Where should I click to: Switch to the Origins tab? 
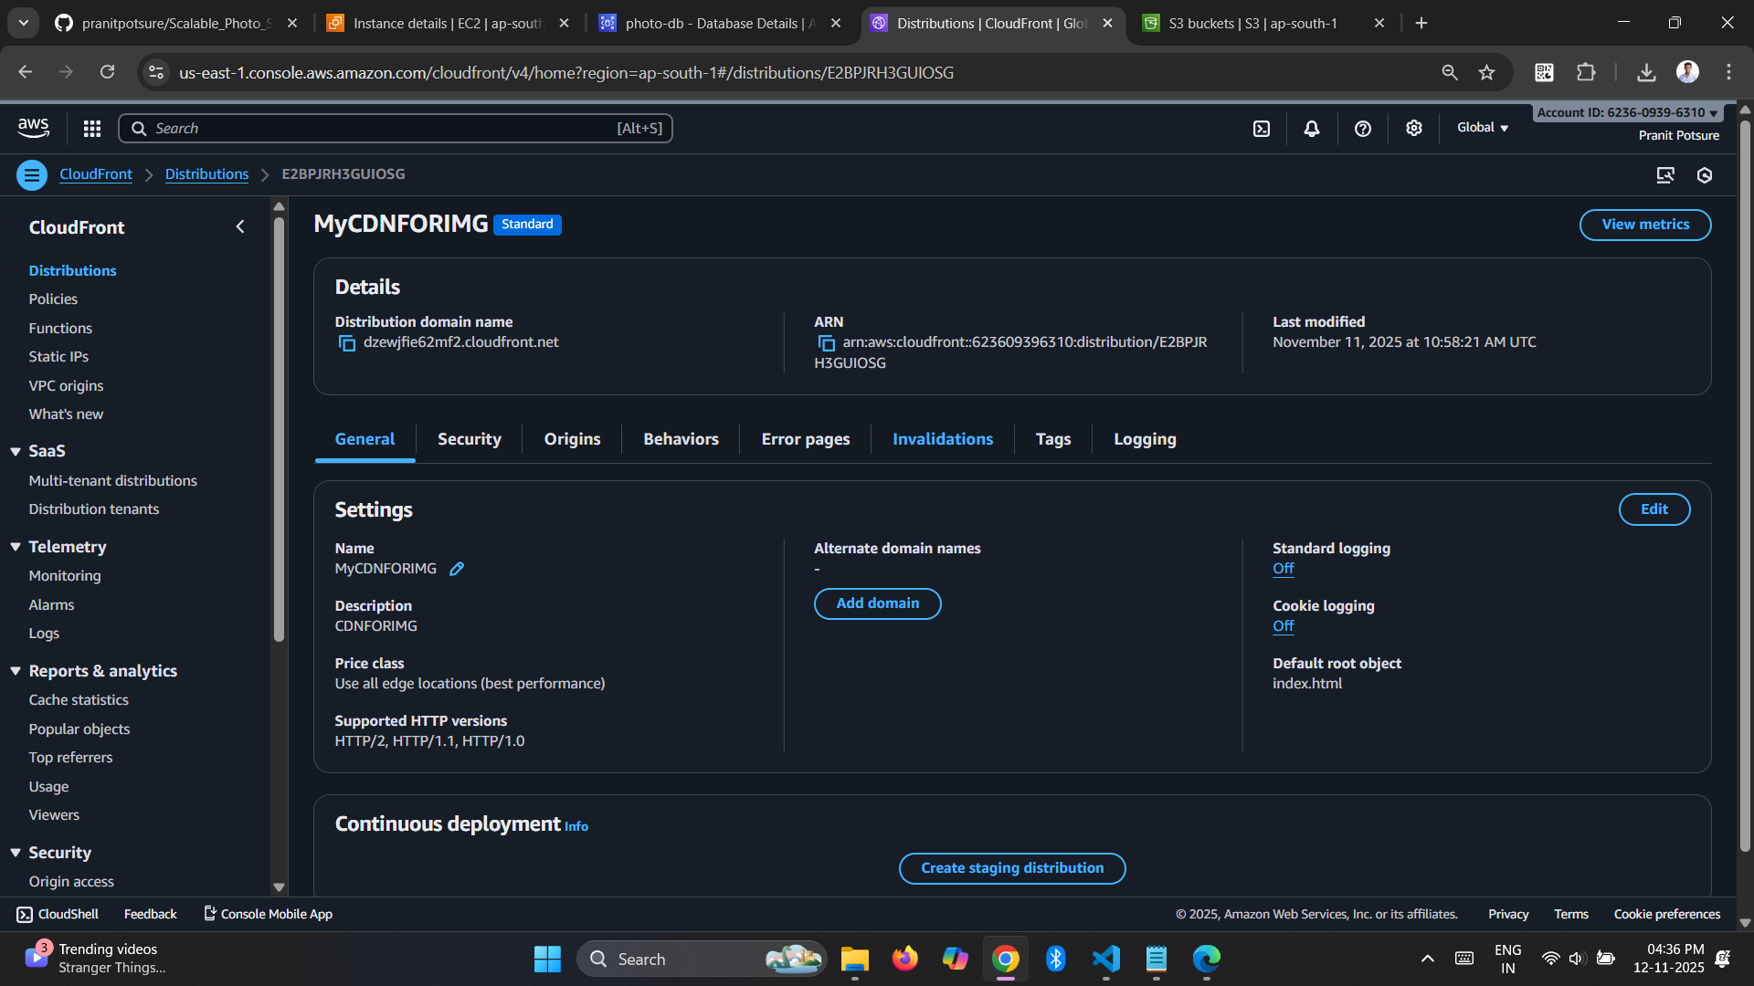point(573,439)
